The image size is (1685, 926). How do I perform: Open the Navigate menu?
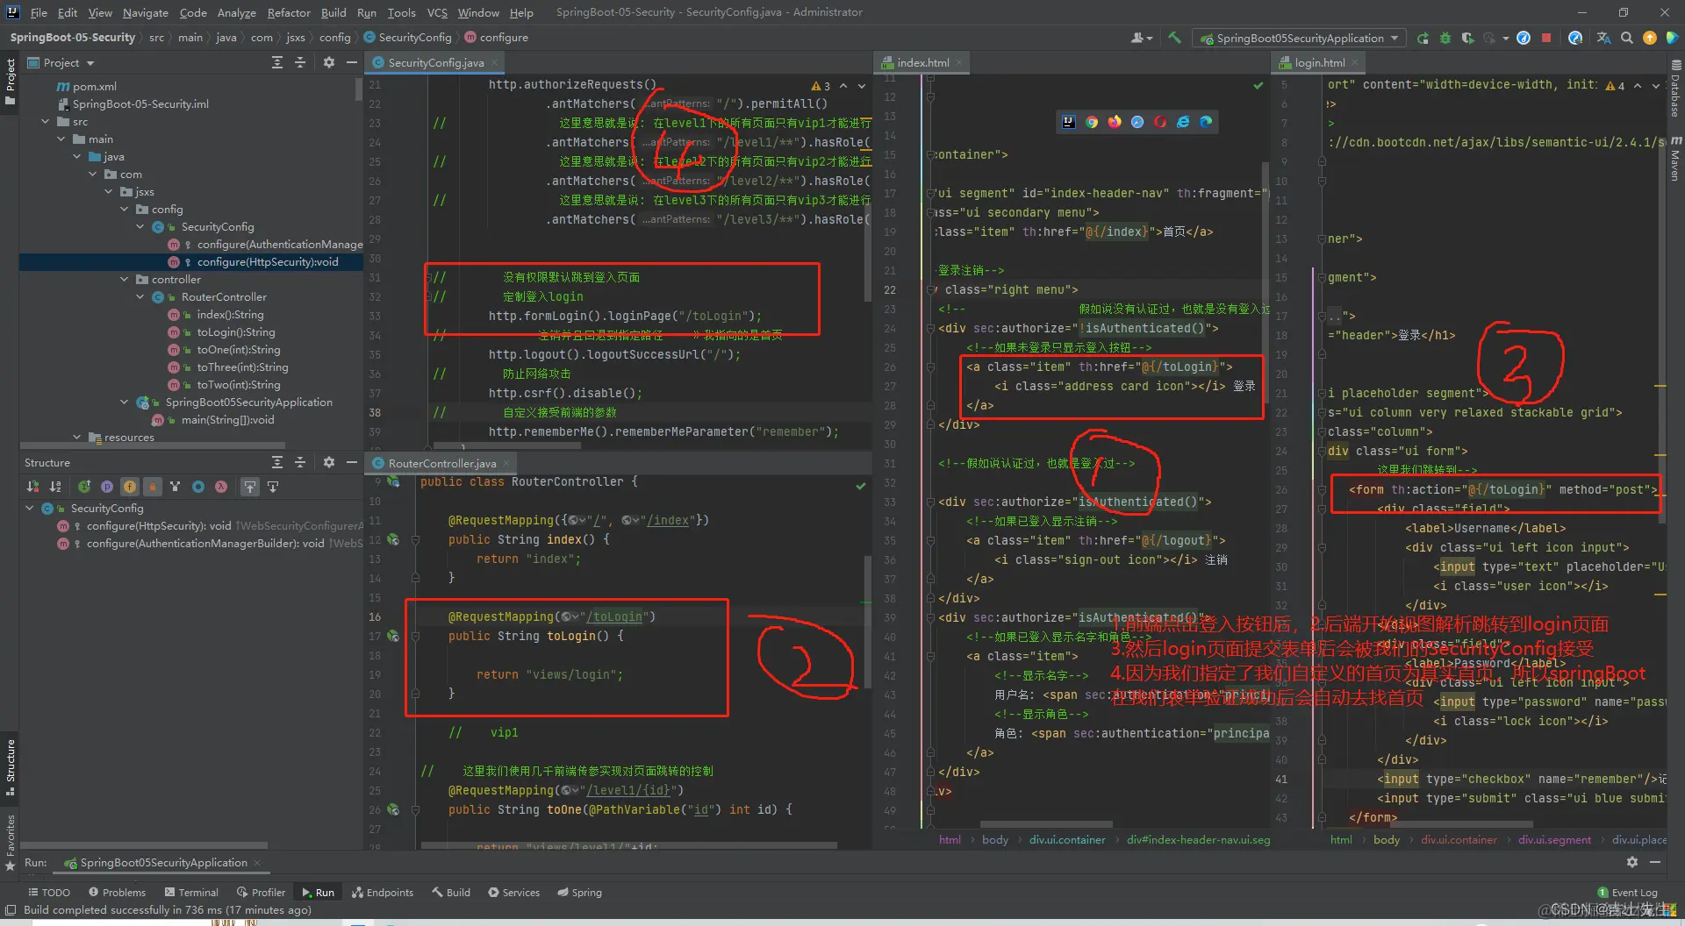click(146, 12)
